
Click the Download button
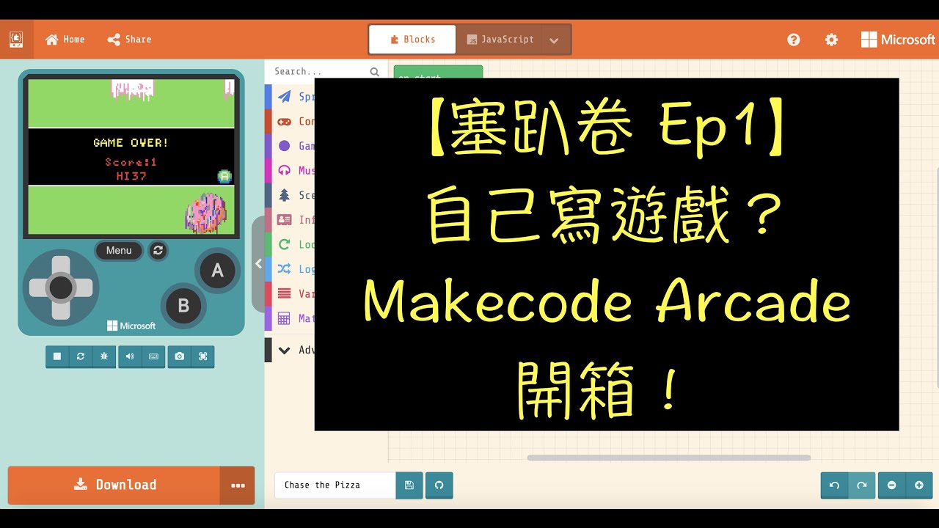pos(114,485)
